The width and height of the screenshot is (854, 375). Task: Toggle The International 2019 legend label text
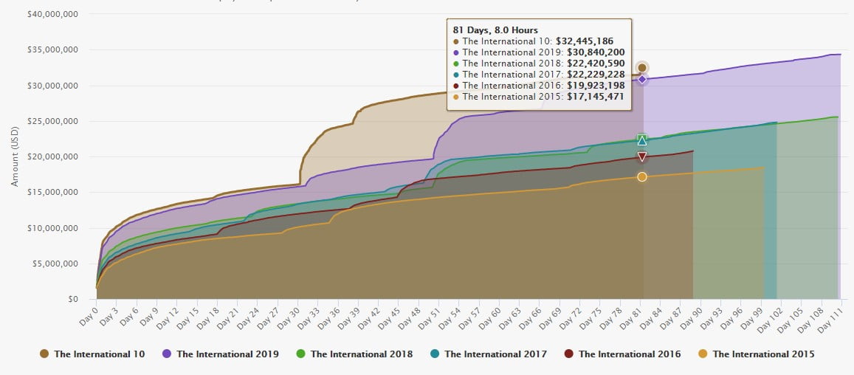[x=229, y=354]
